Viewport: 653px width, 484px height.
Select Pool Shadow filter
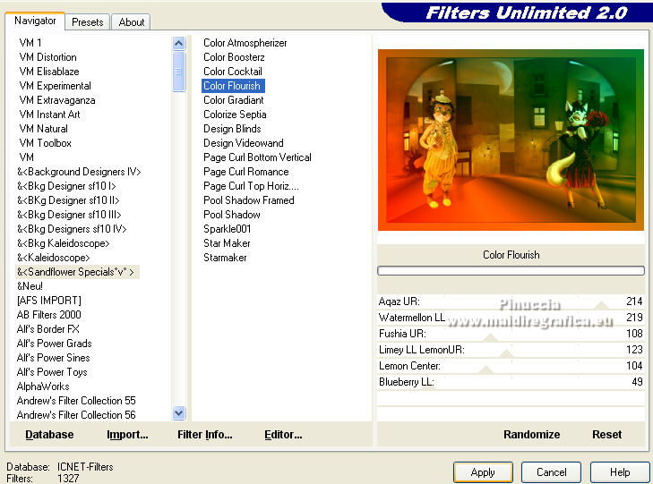pos(231,215)
